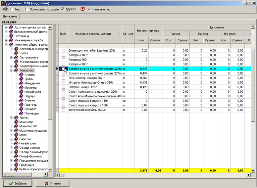Click the Полуфабрикаты book icon

click(x=16, y=156)
